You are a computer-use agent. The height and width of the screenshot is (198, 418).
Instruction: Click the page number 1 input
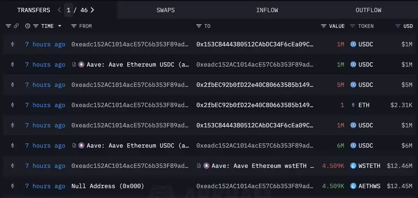click(x=69, y=10)
